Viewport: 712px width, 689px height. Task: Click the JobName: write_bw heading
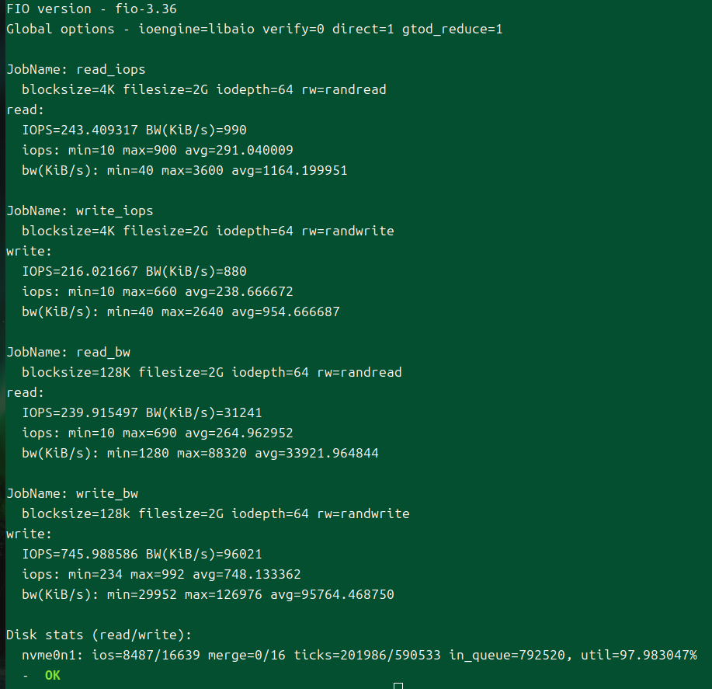(x=72, y=494)
